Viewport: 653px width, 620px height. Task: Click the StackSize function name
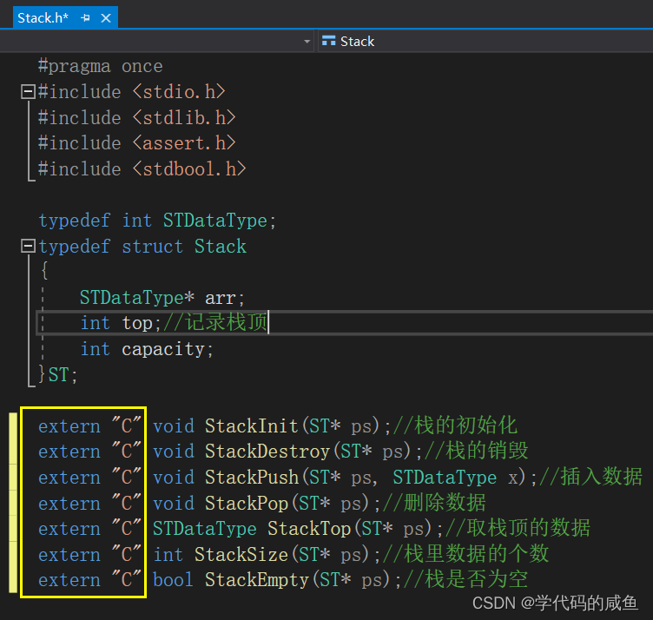[241, 555]
